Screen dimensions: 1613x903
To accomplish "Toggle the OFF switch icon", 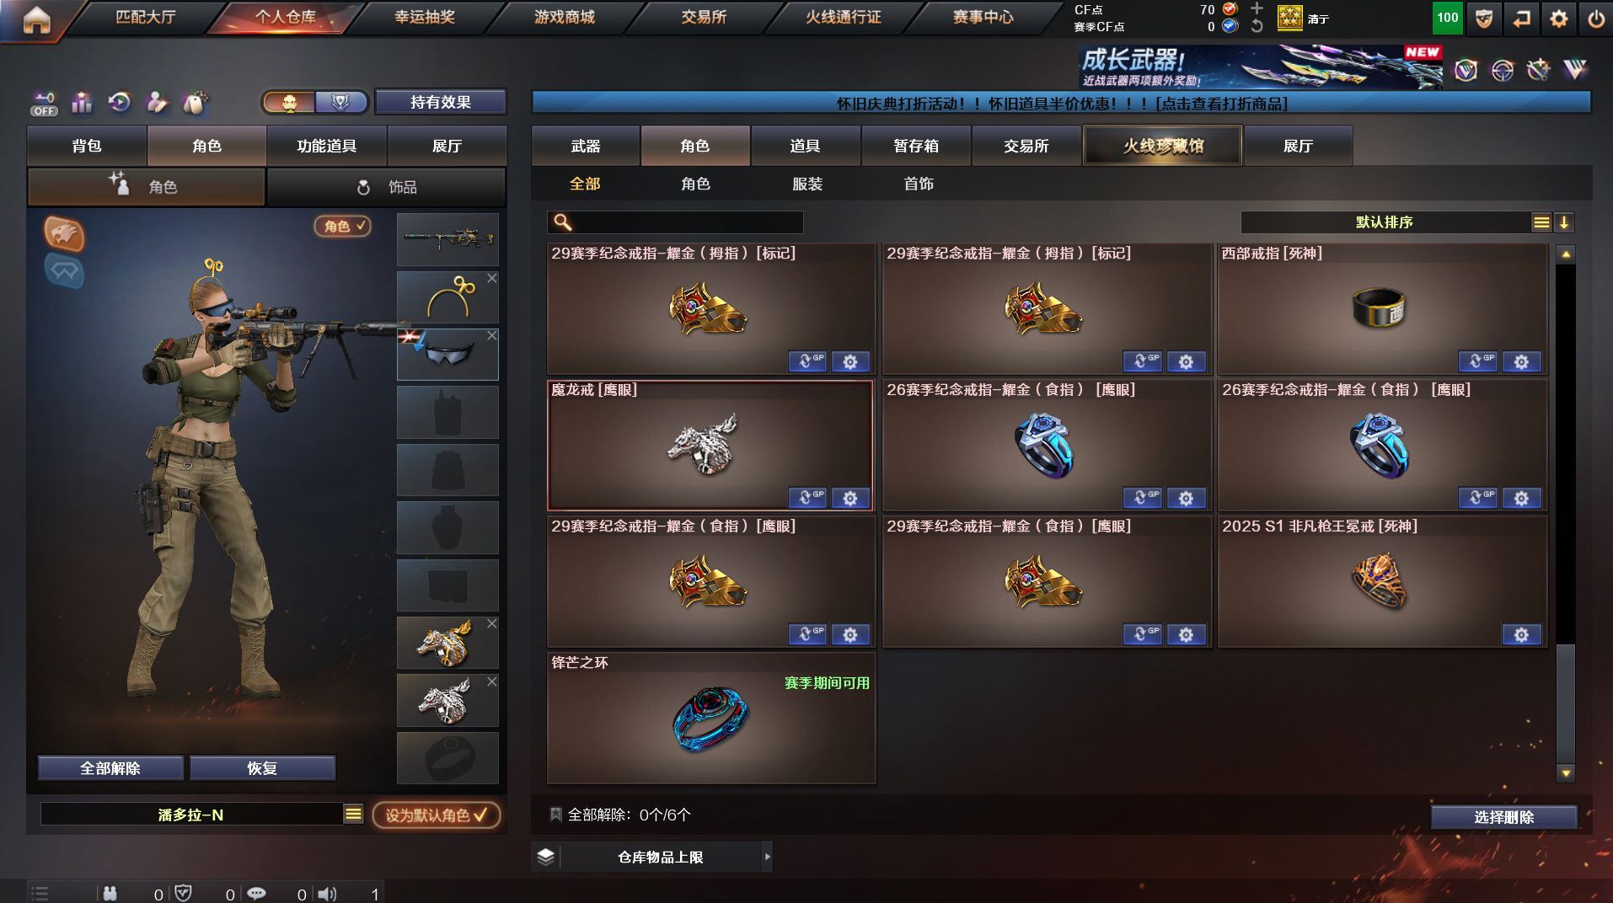I will (x=44, y=104).
